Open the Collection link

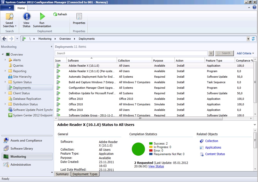[x=212, y=141]
